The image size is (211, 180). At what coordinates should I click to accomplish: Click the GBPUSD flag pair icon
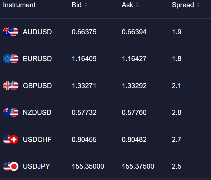(10, 86)
